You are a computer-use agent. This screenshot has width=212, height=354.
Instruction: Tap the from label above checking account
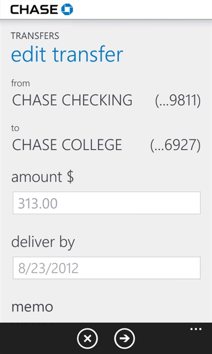coord(20,83)
